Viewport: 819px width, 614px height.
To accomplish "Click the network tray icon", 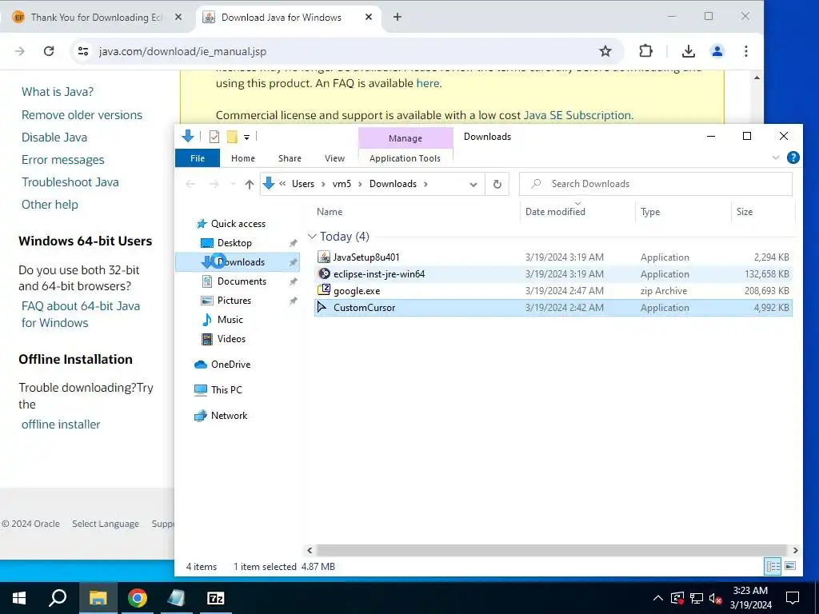I will pyautogui.click(x=697, y=598).
